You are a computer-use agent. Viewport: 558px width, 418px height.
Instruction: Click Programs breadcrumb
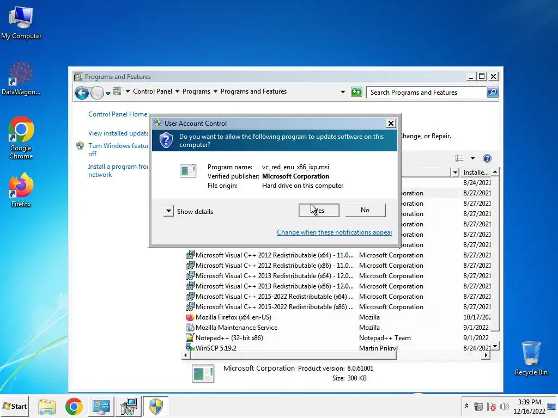click(x=196, y=91)
